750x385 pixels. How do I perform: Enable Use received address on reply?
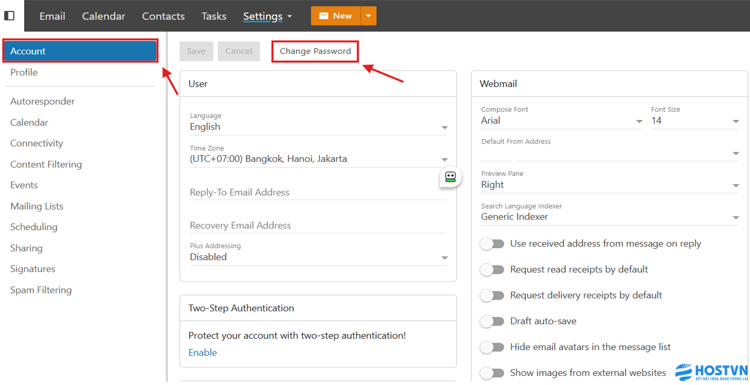492,244
